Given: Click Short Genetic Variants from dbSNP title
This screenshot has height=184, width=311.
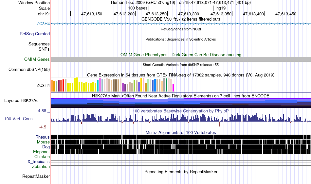Looking at the screenshot, I should click(181, 65).
